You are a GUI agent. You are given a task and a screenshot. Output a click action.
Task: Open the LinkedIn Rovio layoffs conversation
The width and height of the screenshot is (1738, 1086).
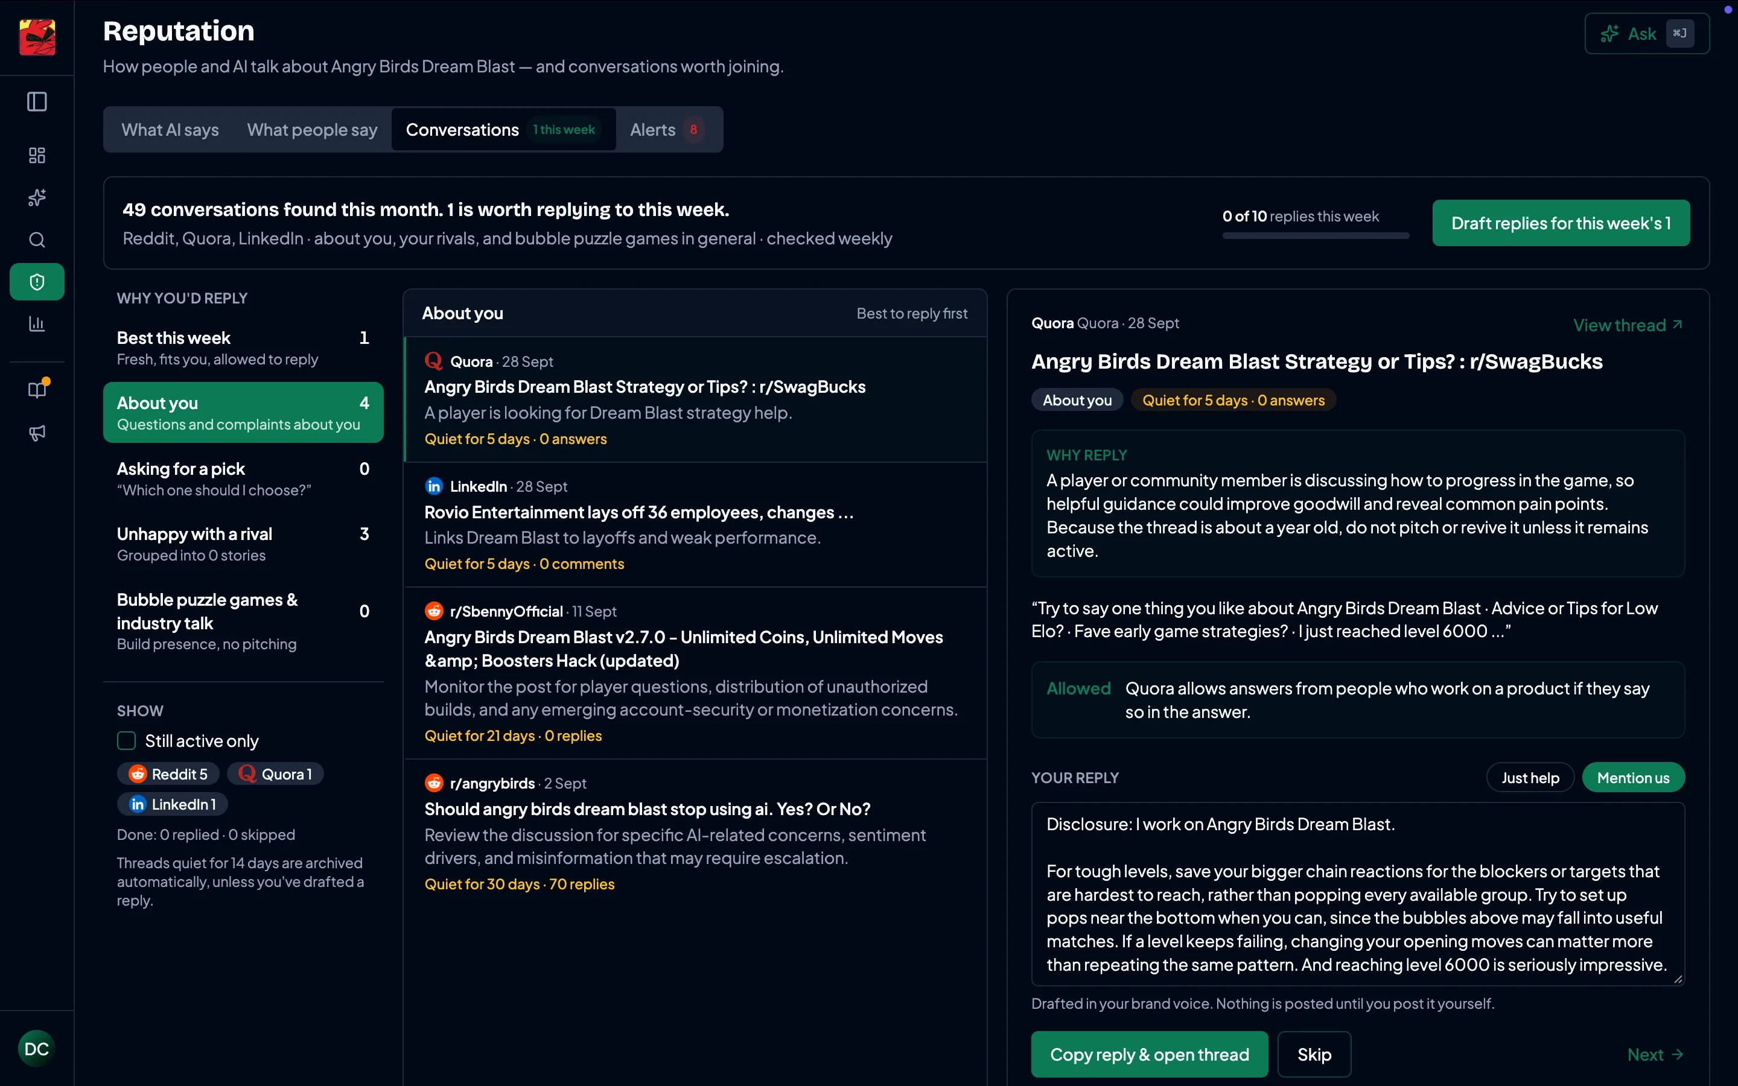tap(695, 524)
